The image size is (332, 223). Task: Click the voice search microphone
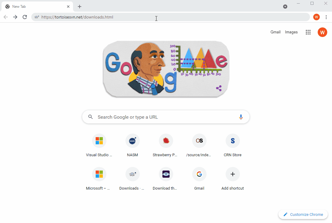(241, 117)
